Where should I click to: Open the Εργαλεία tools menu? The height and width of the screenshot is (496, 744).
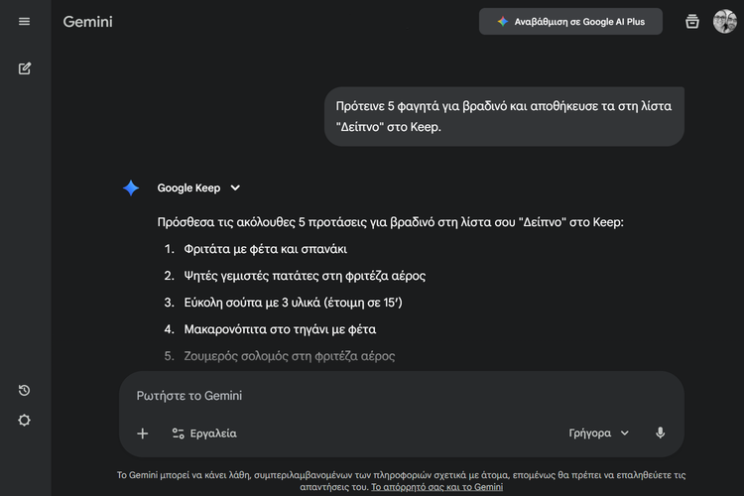click(x=203, y=434)
